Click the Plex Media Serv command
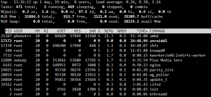The height and width of the screenshot is (97, 211). coord(166,60)
